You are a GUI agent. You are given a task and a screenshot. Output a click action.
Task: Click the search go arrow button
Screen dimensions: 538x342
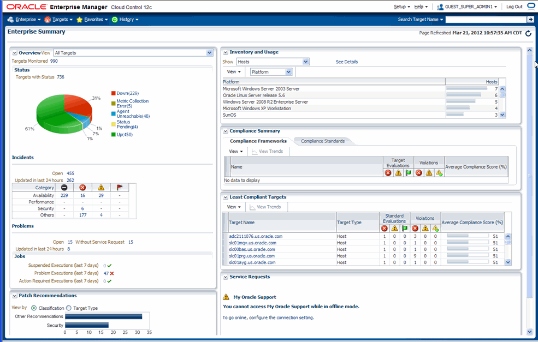530,20
